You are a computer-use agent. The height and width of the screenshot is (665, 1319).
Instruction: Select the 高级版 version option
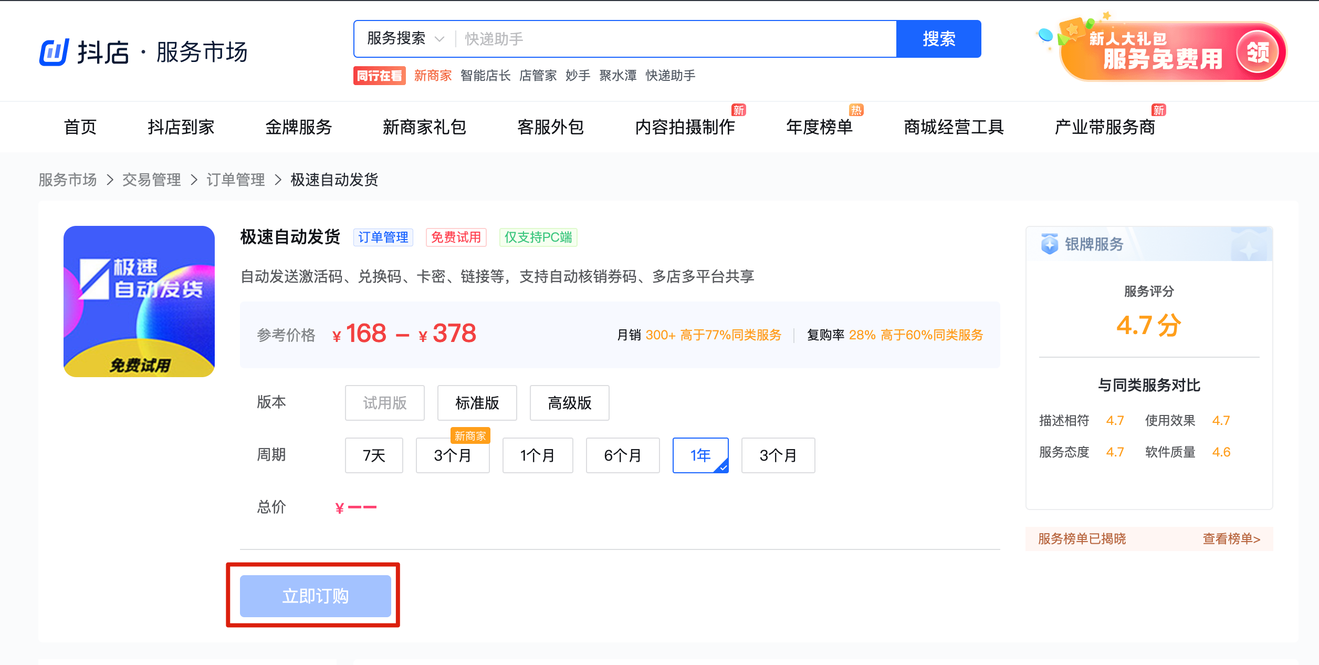[x=569, y=403]
